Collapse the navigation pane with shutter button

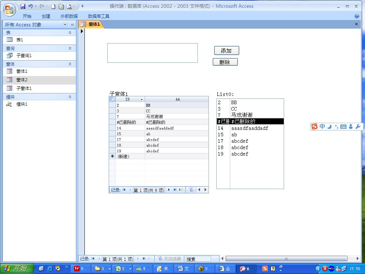coord(72,25)
